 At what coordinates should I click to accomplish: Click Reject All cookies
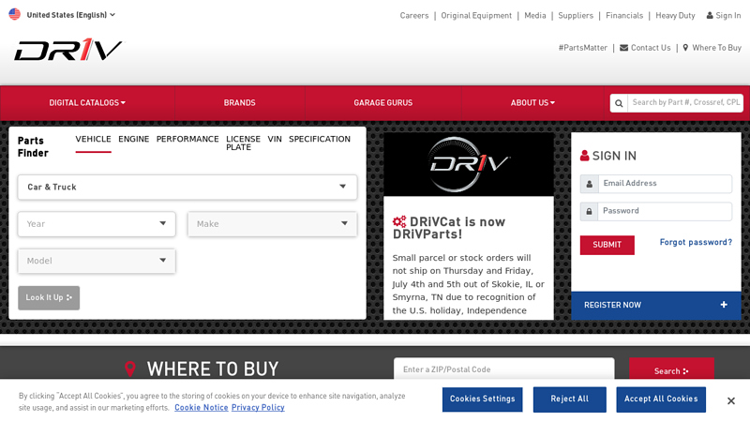coord(570,399)
